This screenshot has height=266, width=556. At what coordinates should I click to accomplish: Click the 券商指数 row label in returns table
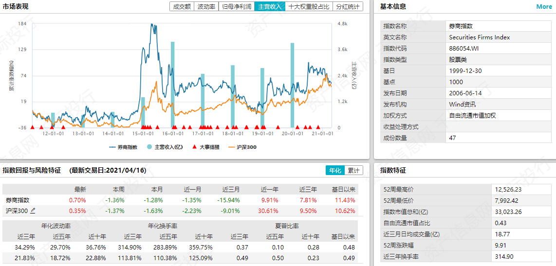(x=17, y=200)
